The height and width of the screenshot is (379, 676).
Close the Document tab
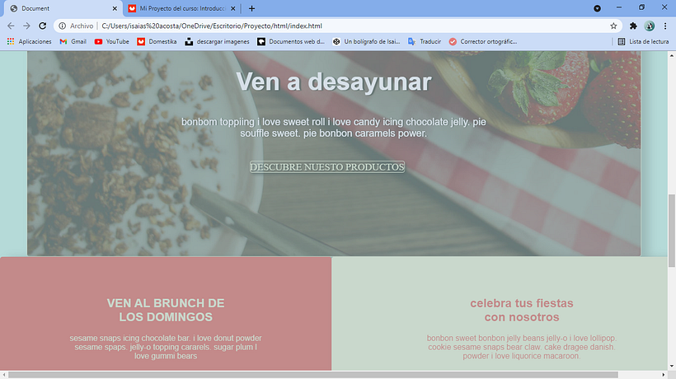coord(115,8)
